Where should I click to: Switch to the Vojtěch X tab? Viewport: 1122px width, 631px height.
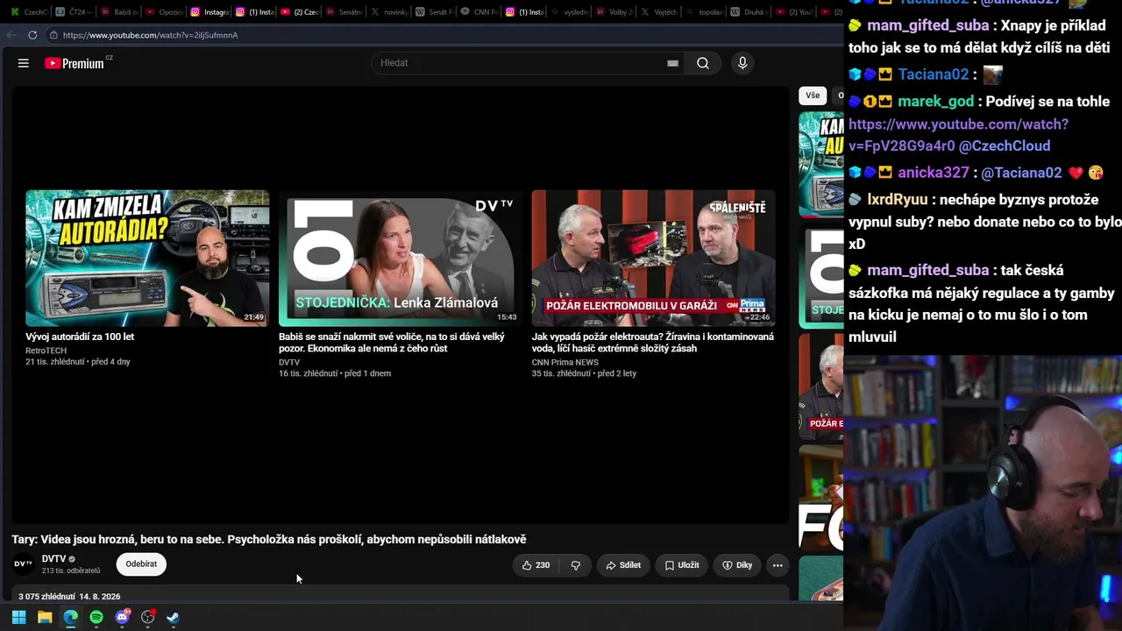tap(659, 12)
